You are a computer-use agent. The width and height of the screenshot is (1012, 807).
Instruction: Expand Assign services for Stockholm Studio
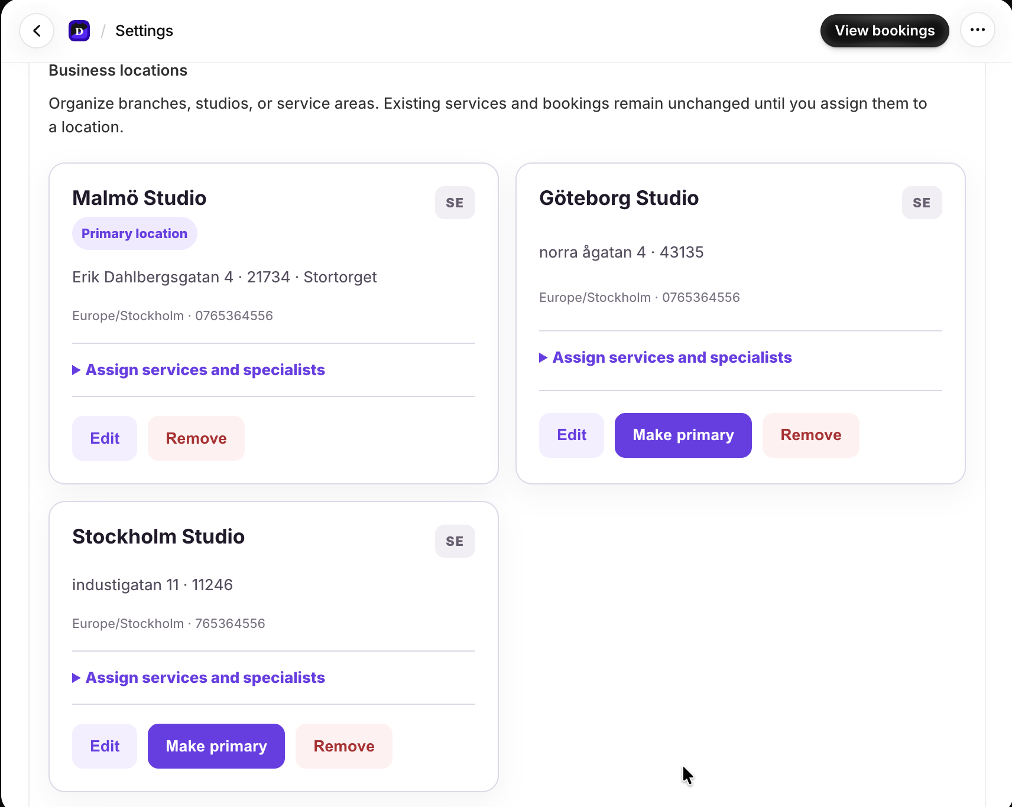pyautogui.click(x=199, y=678)
